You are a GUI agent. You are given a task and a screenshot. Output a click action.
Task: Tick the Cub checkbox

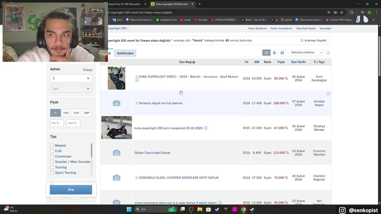52,151
